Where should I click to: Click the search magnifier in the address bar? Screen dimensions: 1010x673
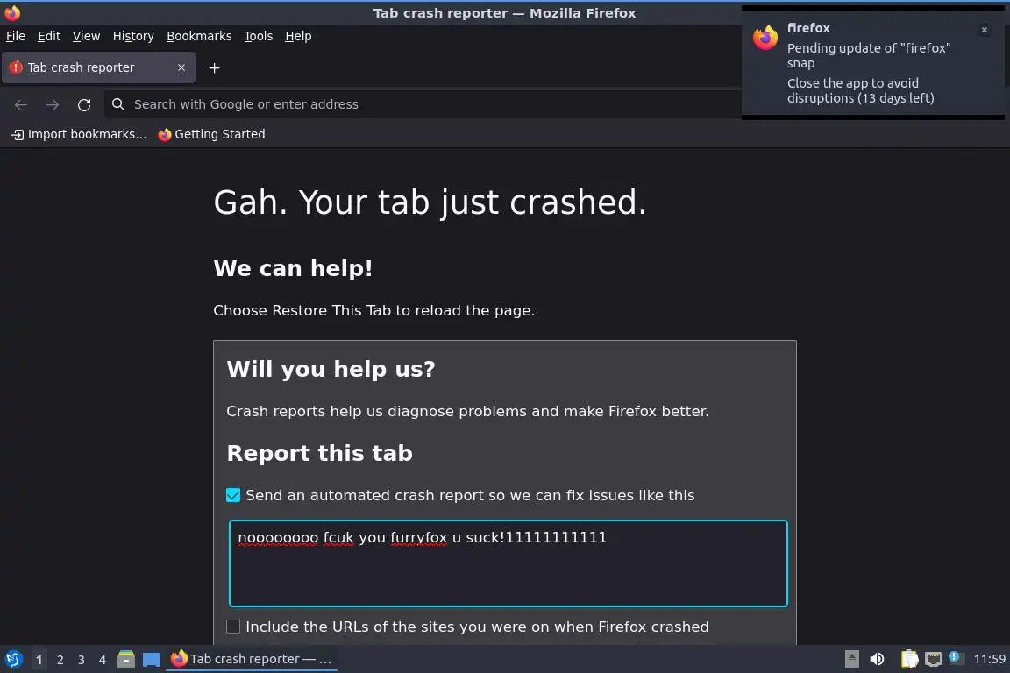117,103
